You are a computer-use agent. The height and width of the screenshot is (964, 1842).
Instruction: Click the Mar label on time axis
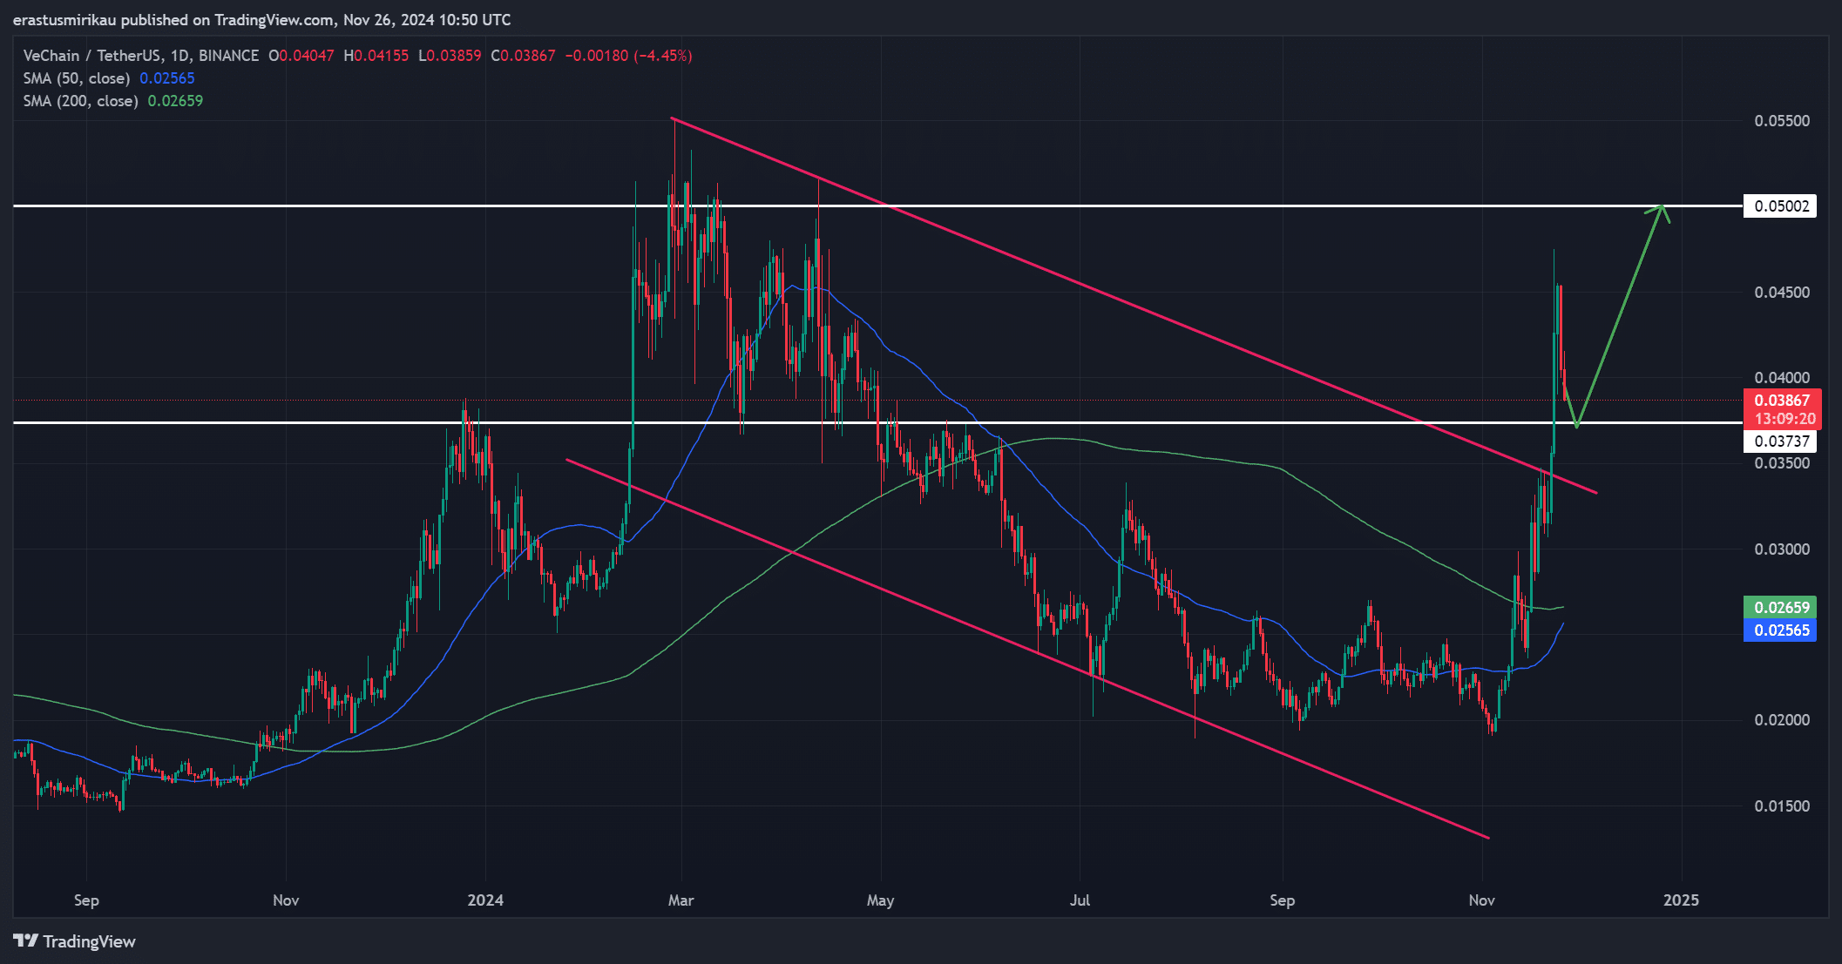coord(681,900)
